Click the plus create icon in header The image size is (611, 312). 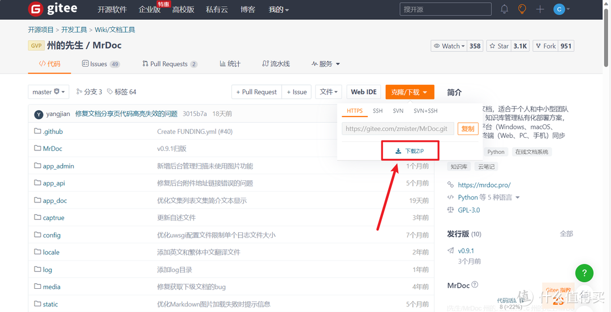[x=540, y=9]
